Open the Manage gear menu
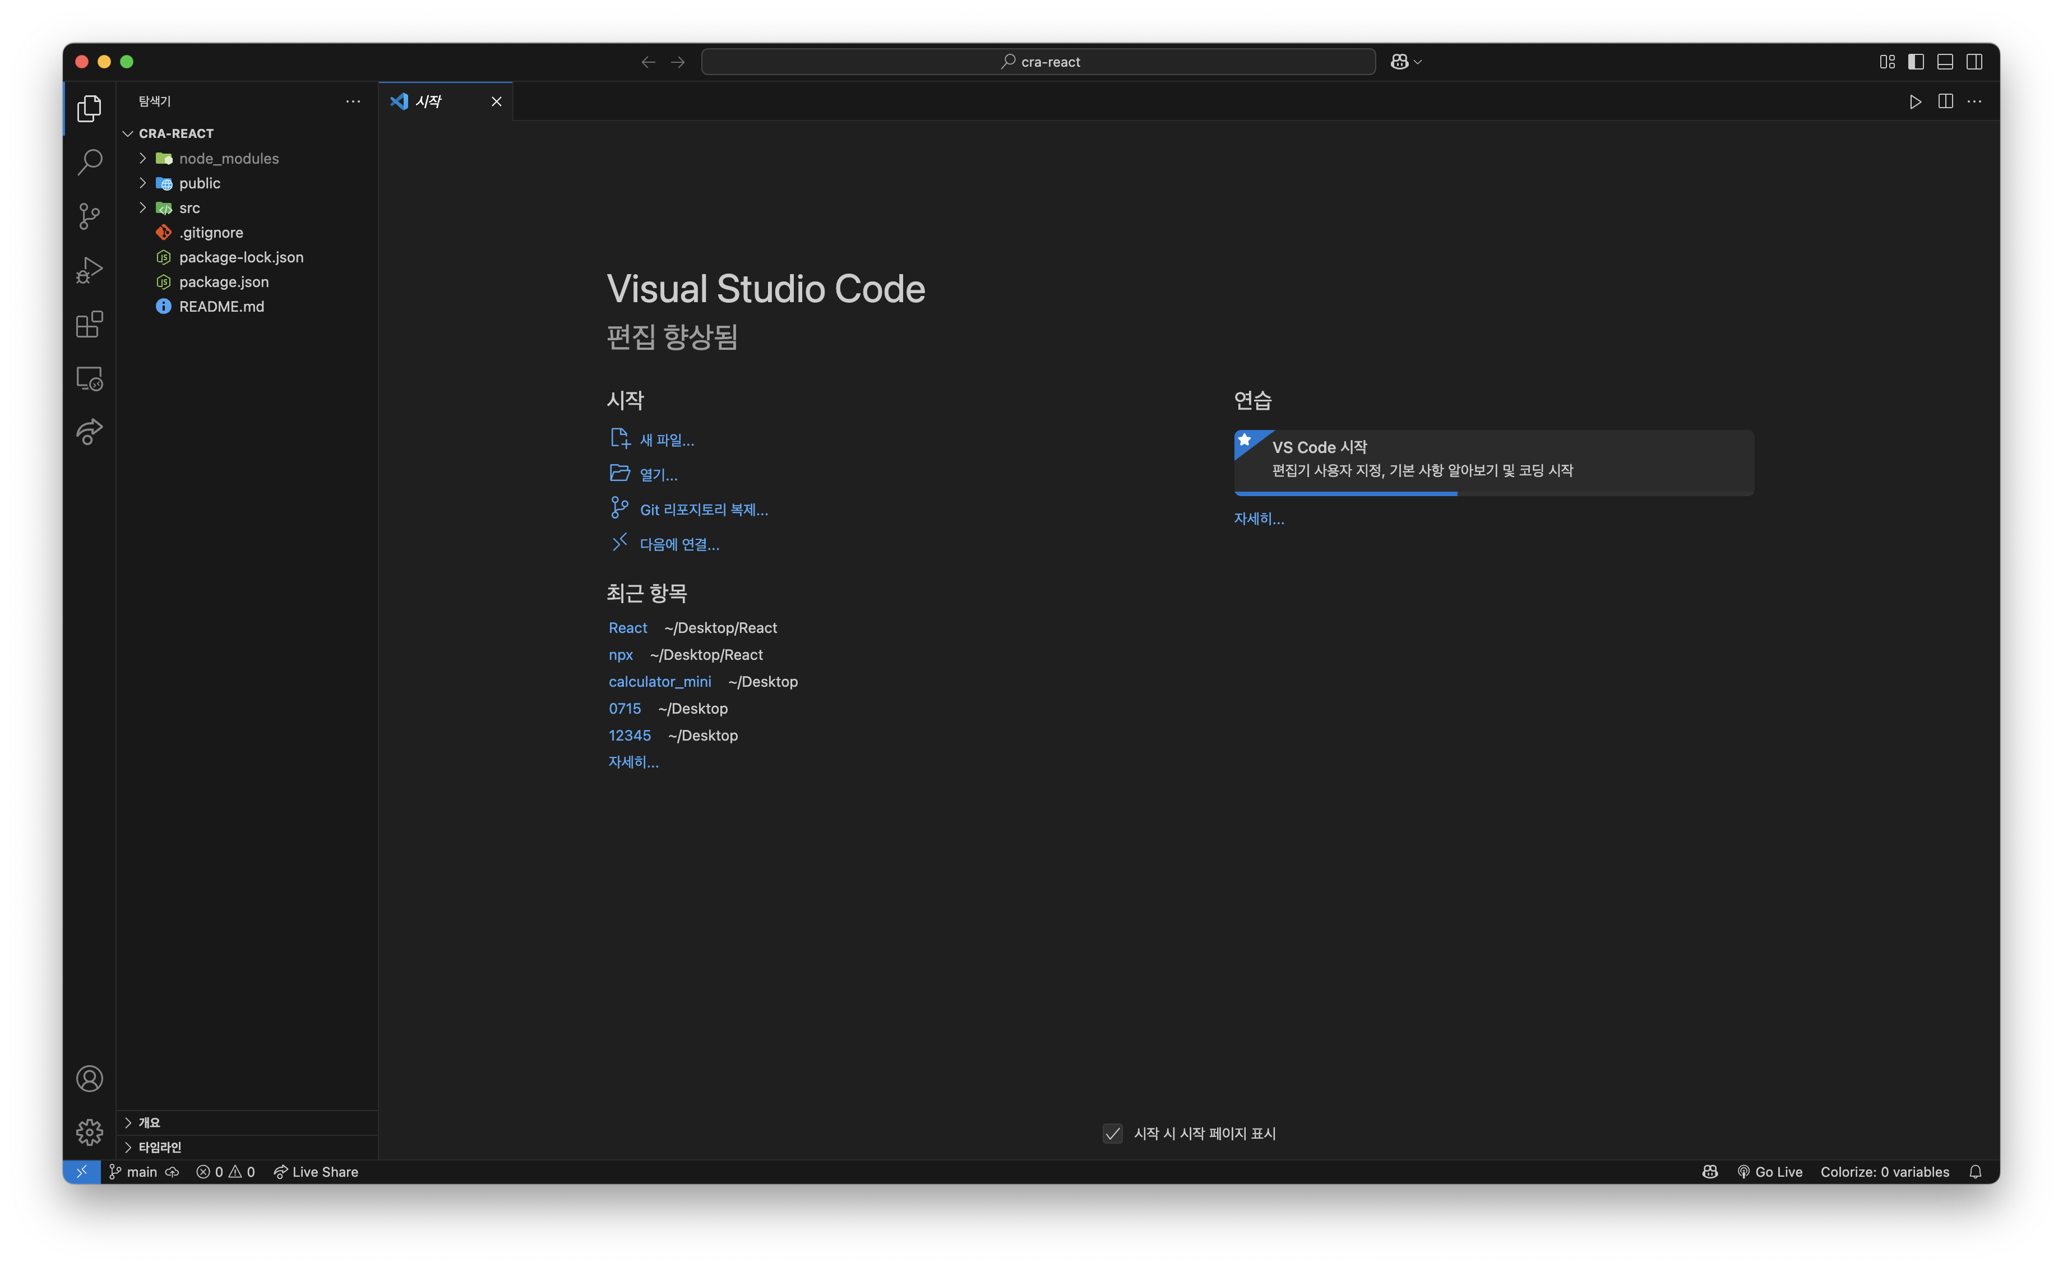Screen dimensions: 2063x1267 pyautogui.click(x=90, y=1132)
